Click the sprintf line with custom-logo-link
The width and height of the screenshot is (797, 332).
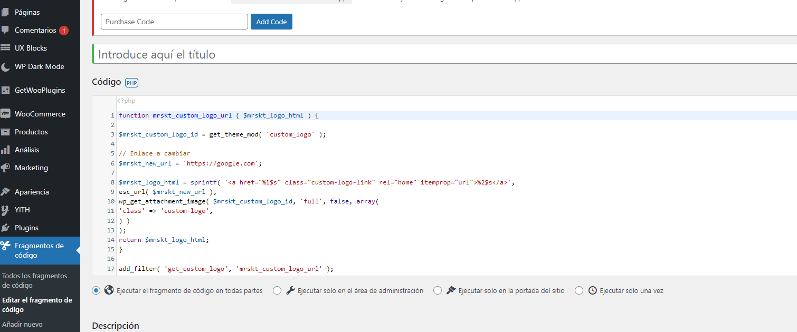pos(317,182)
